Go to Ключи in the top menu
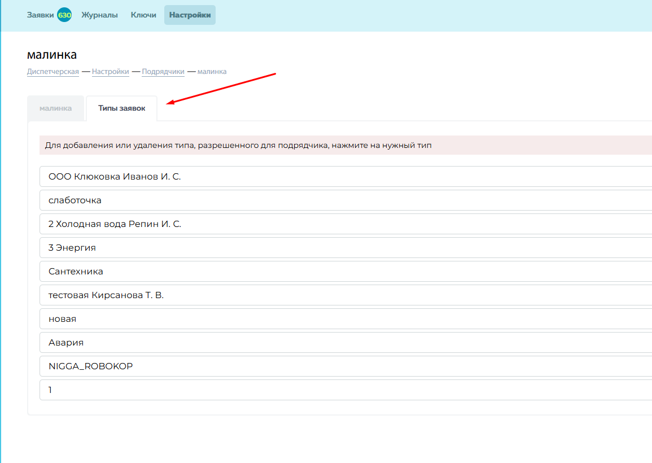The height and width of the screenshot is (463, 652). point(143,15)
